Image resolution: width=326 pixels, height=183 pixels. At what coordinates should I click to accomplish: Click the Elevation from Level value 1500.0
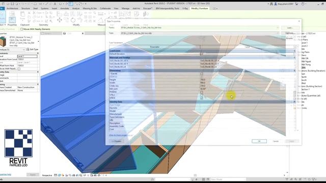click(x=27, y=59)
